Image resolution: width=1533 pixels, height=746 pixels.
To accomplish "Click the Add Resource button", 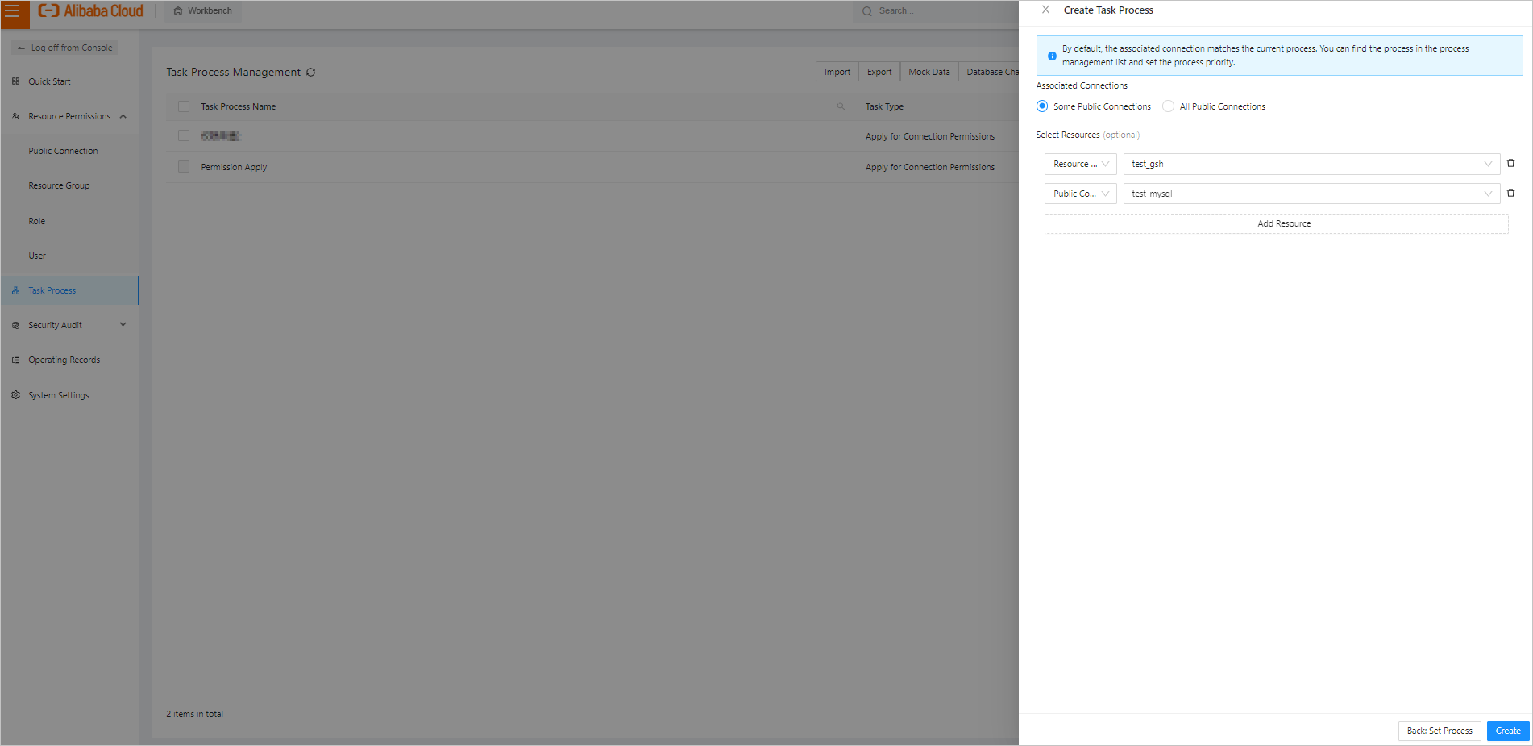I will (1277, 223).
